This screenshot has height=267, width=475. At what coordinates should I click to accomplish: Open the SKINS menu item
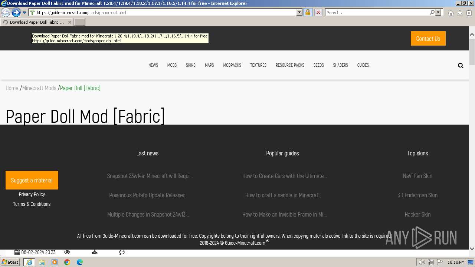click(191, 65)
